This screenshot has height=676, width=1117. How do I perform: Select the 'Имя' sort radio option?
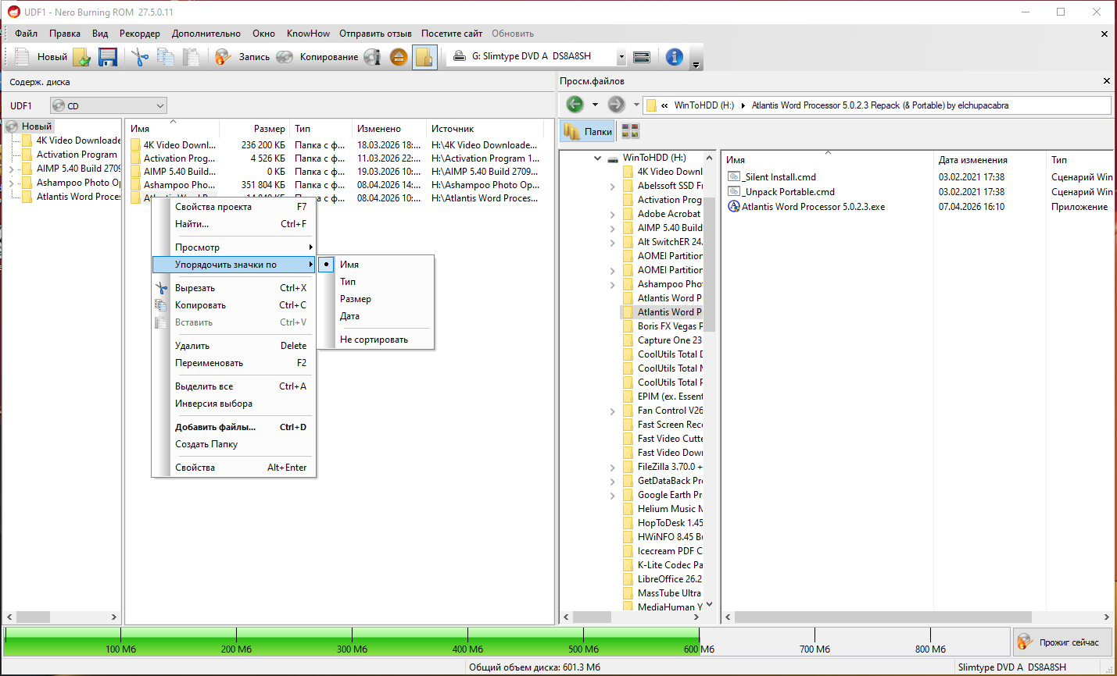coord(349,265)
